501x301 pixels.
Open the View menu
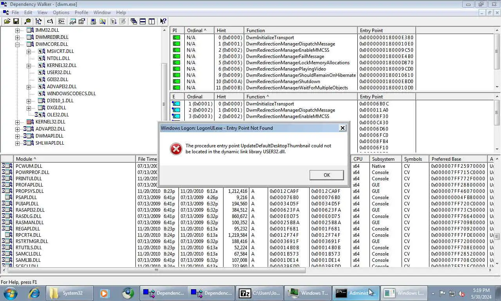pos(42,13)
